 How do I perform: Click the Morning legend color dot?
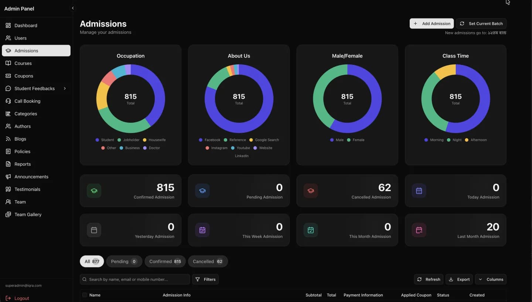click(426, 140)
